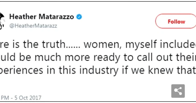This screenshot has height=103, width=196.
Task: Click the word "industry" in the tweet
Action: pos(99,70)
